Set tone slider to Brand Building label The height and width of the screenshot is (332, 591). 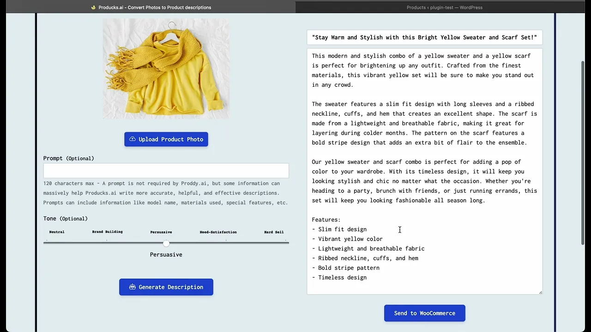click(107, 232)
